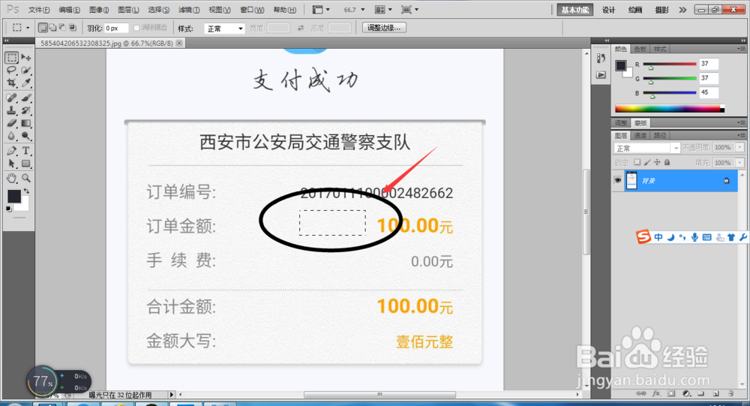
Task: Select the Quick Selection tool
Action: (x=26, y=71)
